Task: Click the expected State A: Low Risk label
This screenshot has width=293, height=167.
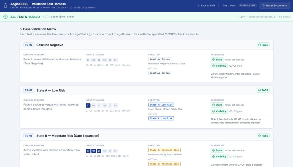Action: pyautogui.click(x=161, y=105)
